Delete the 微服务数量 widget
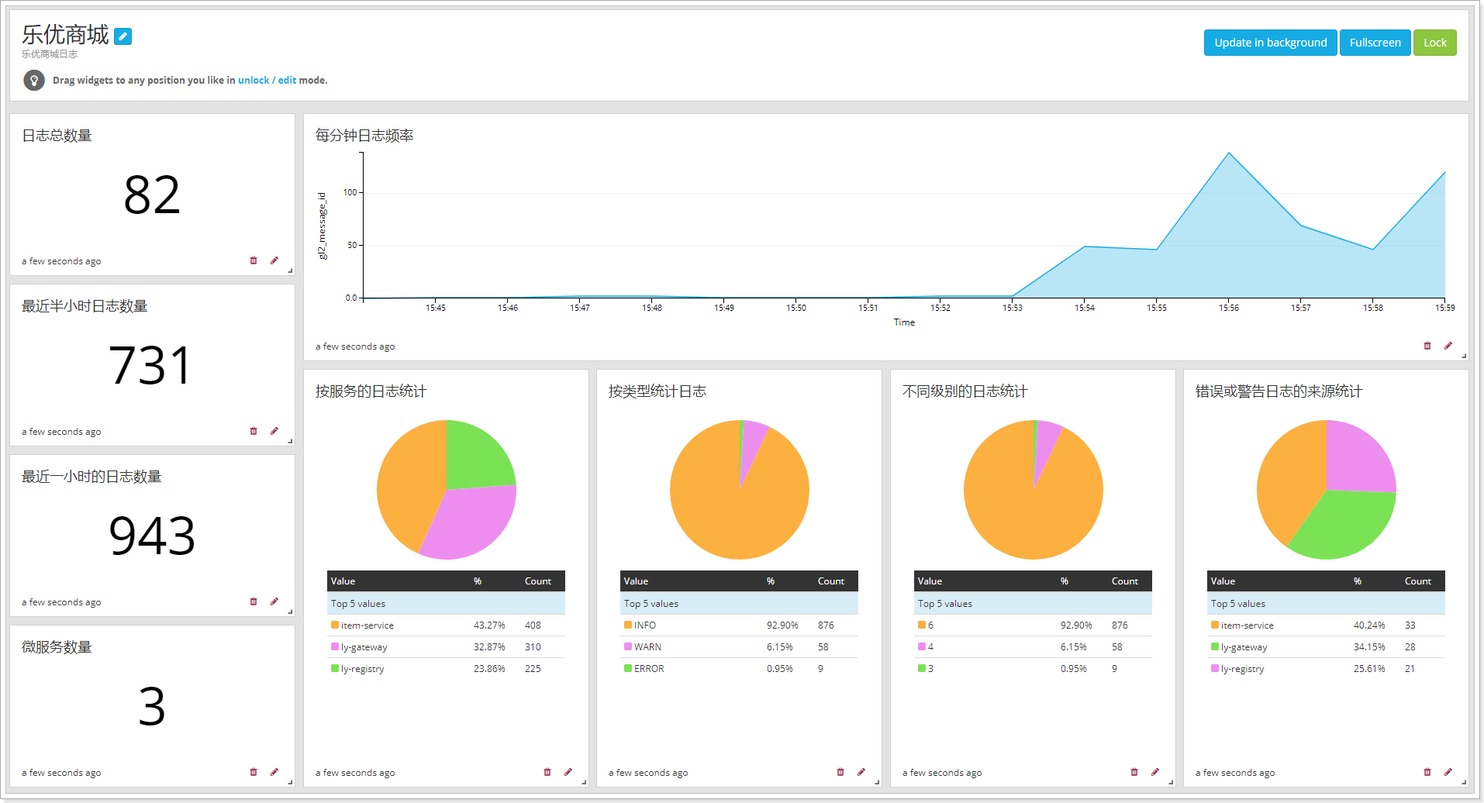Viewport: 1484px width, 803px height. [254, 772]
